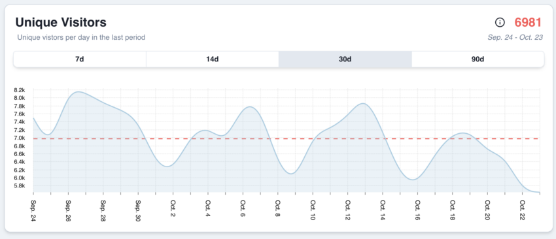Select the 7d time range

point(80,59)
